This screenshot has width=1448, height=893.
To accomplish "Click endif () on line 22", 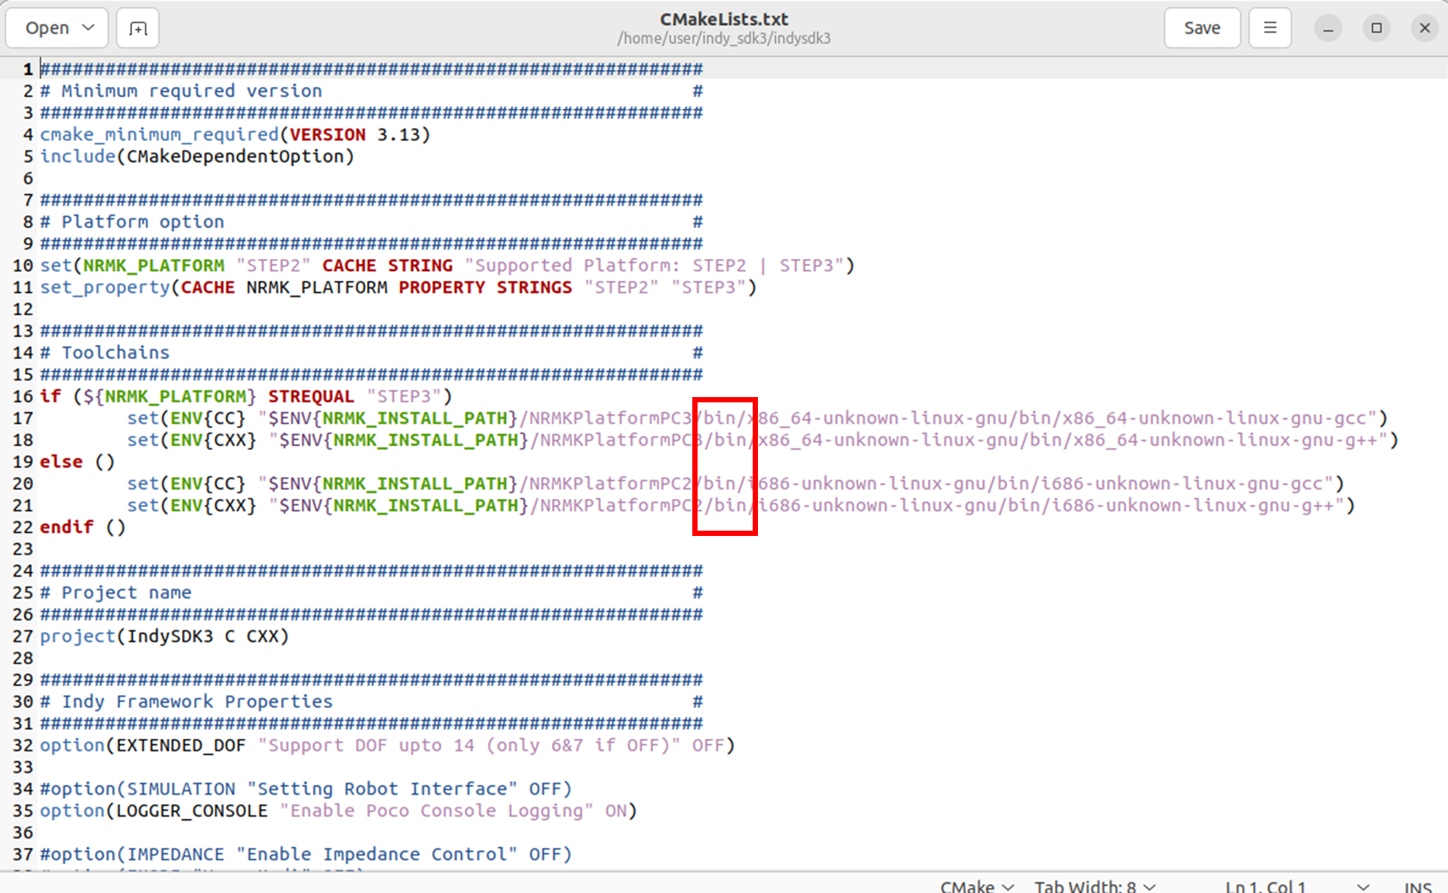I will 83,527.
